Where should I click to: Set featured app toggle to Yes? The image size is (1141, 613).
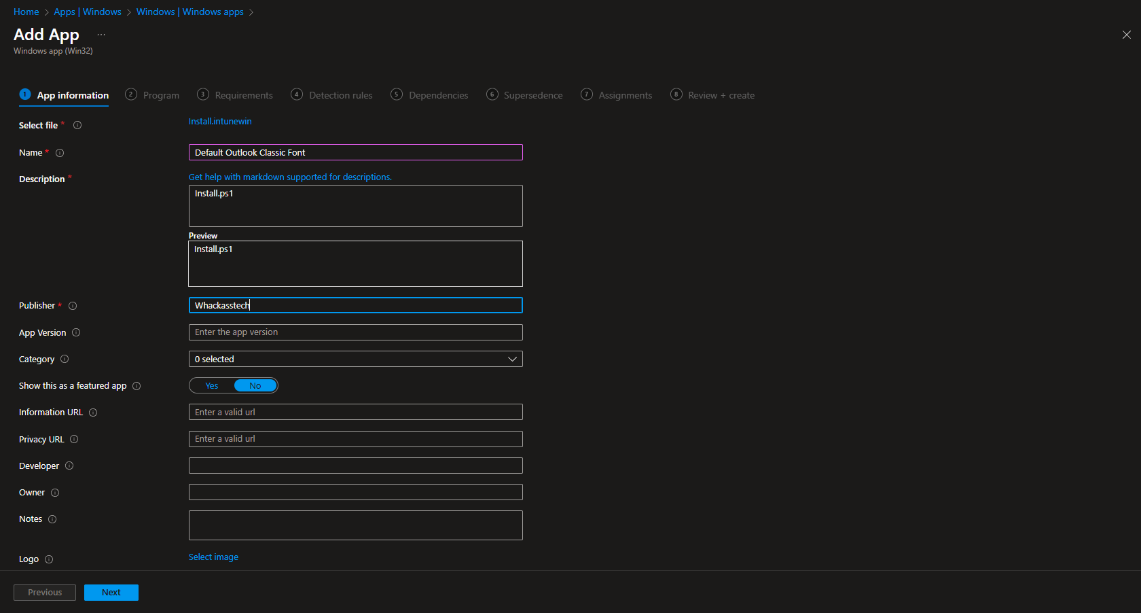point(212,386)
